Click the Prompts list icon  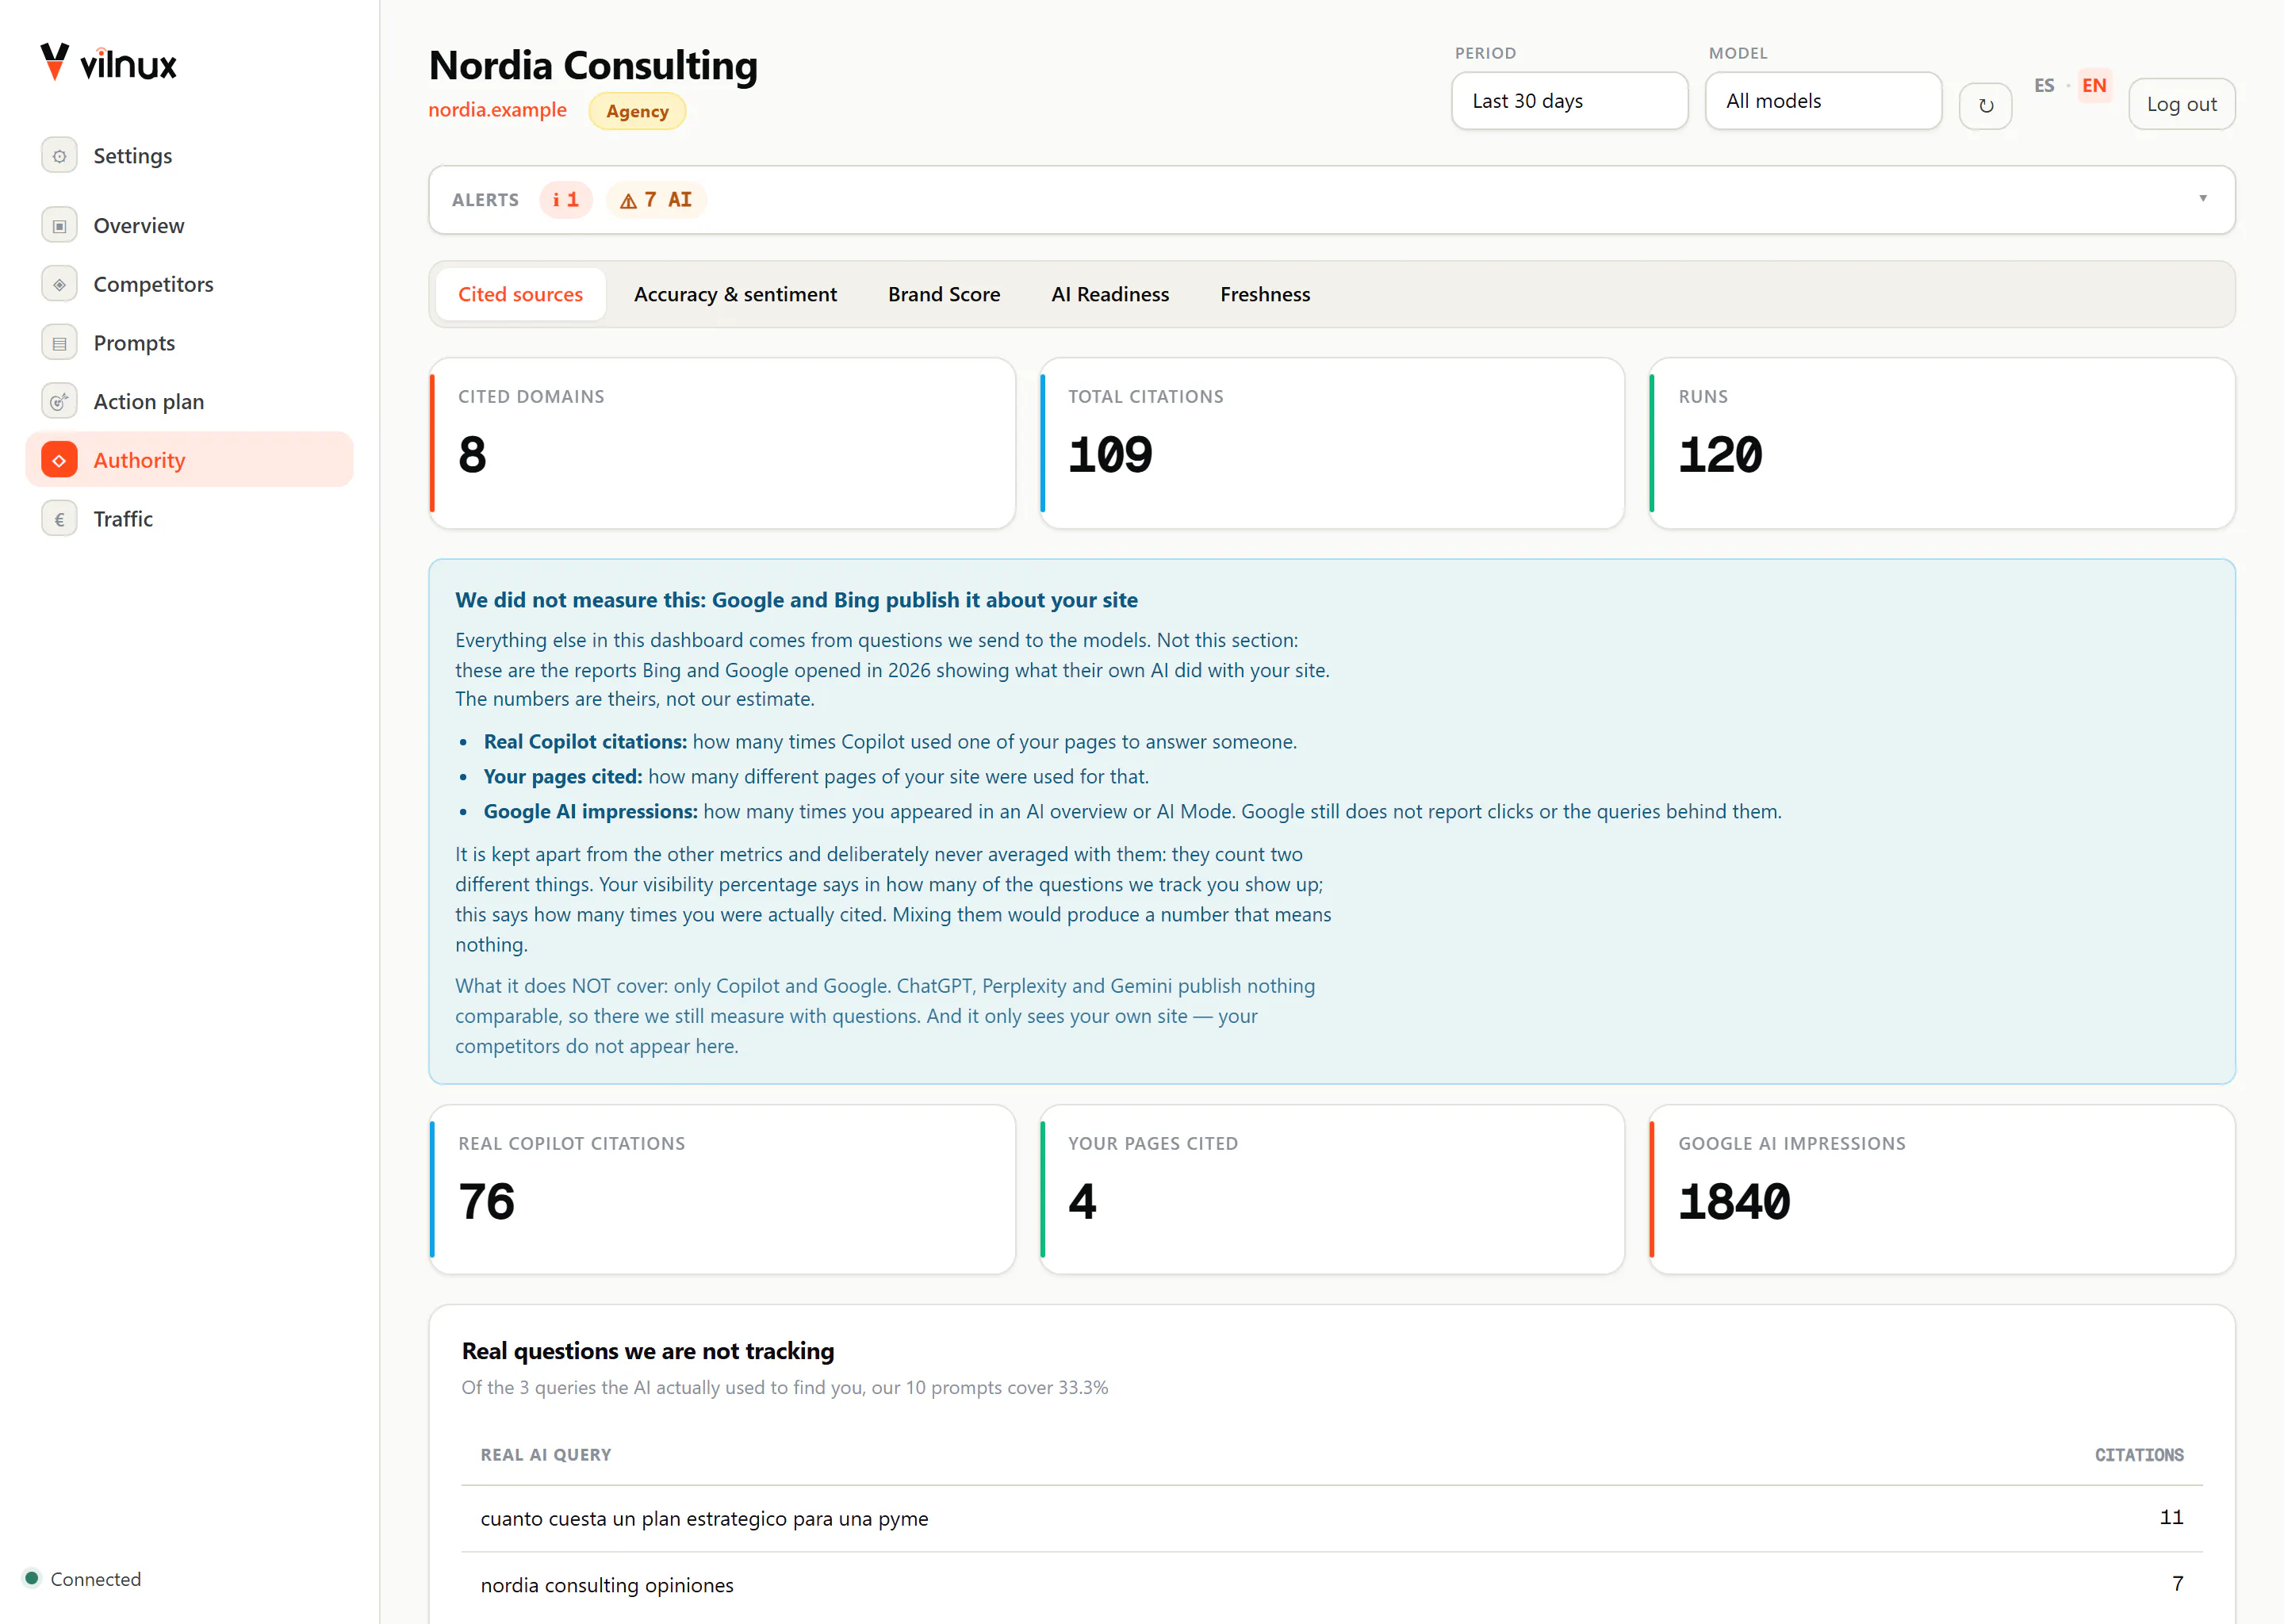coord(59,343)
